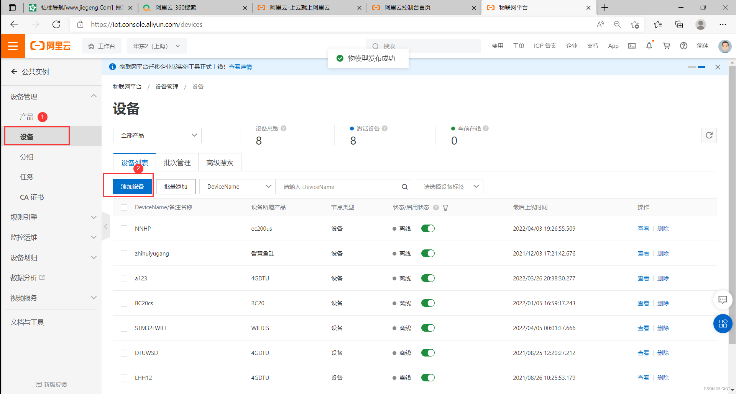Open the notification bell

tap(649, 46)
